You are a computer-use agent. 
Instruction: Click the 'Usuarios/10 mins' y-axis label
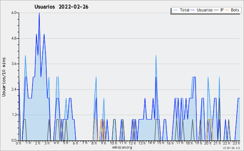pyautogui.click(x=4, y=77)
